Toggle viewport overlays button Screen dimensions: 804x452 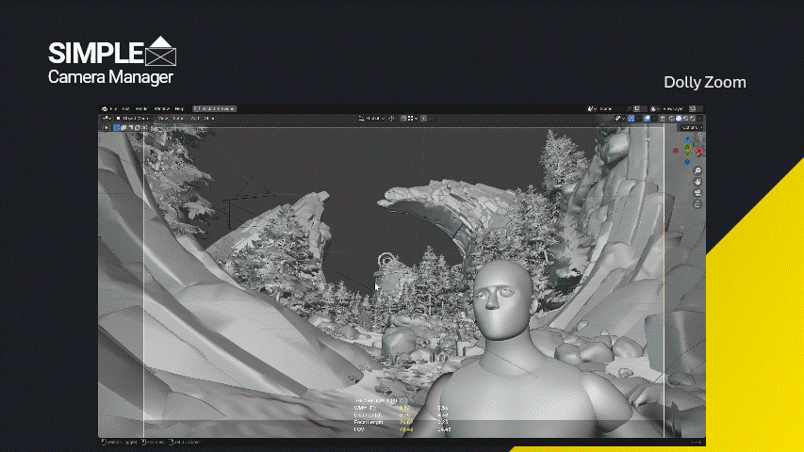(x=648, y=119)
